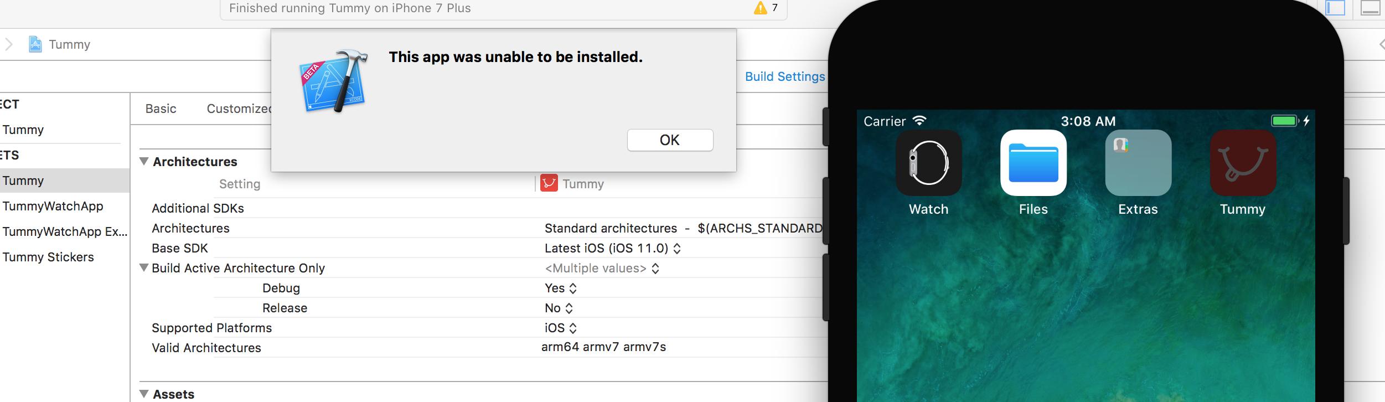The height and width of the screenshot is (402, 1385).
Task: Click the Base SDK setting name
Action: pyautogui.click(x=180, y=248)
